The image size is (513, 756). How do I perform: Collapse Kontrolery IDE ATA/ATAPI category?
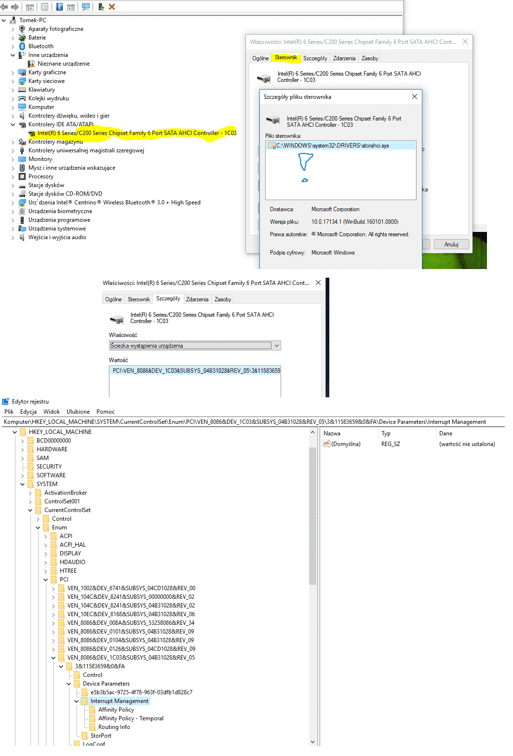13,124
